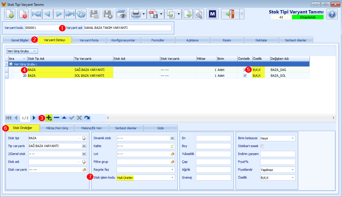Refresh grid with curved arrow icon
Viewport: 342px width, 197px height.
point(87,118)
